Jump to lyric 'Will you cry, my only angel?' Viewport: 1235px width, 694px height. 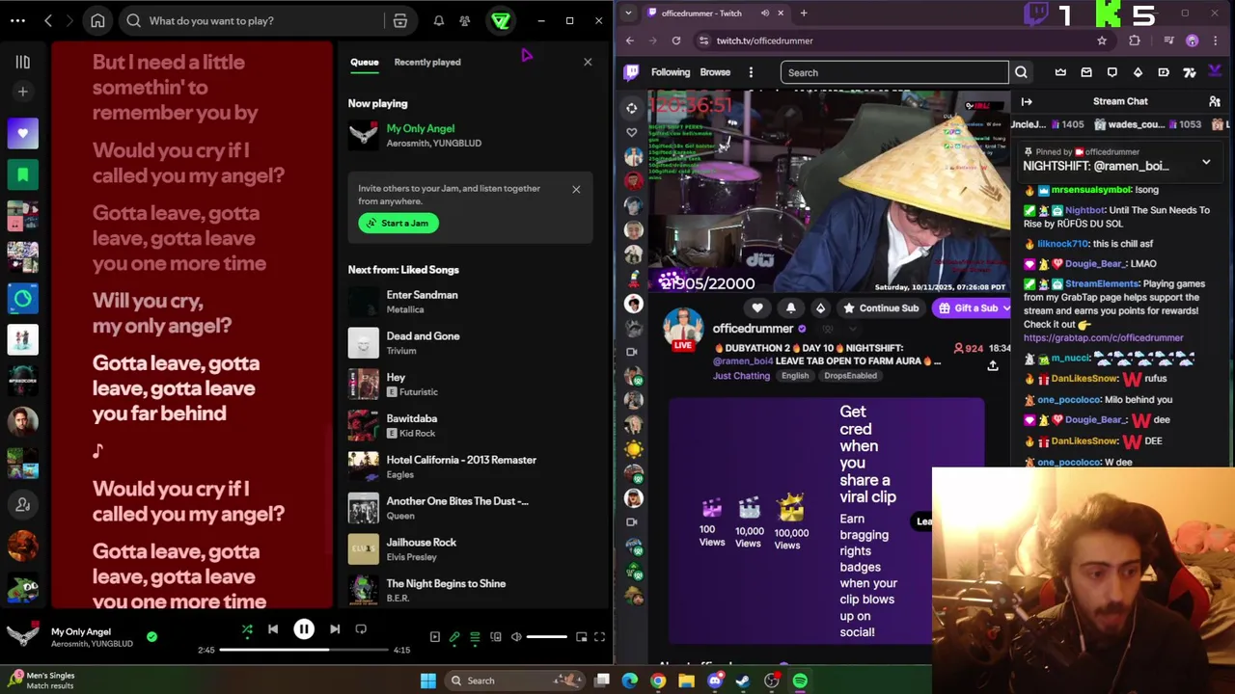tap(162, 313)
